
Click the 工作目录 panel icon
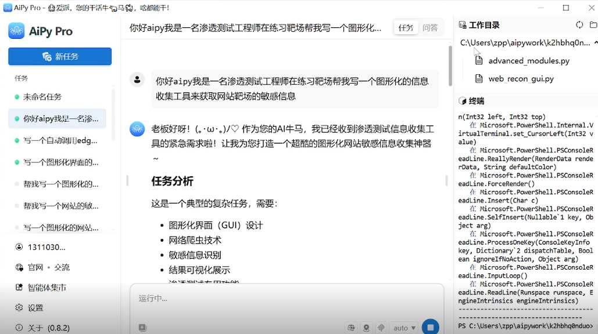[463, 25]
